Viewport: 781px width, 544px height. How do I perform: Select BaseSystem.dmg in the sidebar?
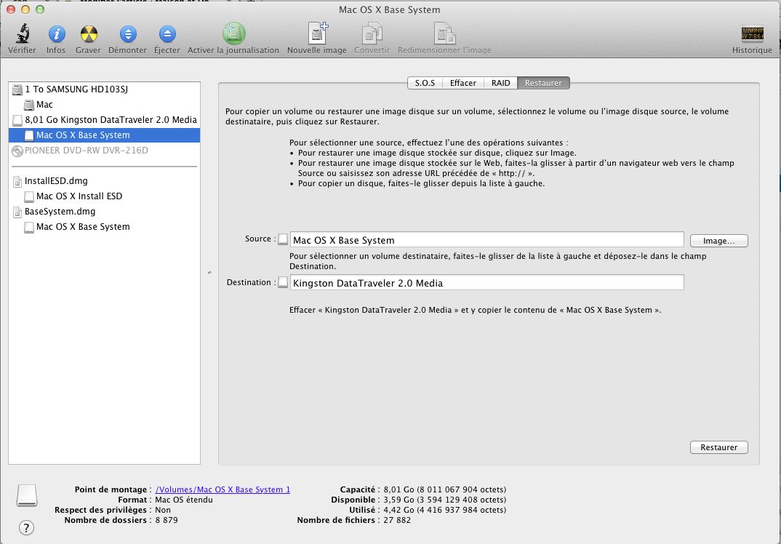point(104,211)
